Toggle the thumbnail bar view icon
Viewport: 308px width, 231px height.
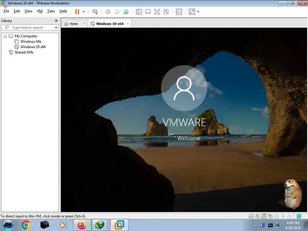pyautogui.click(x=148, y=12)
